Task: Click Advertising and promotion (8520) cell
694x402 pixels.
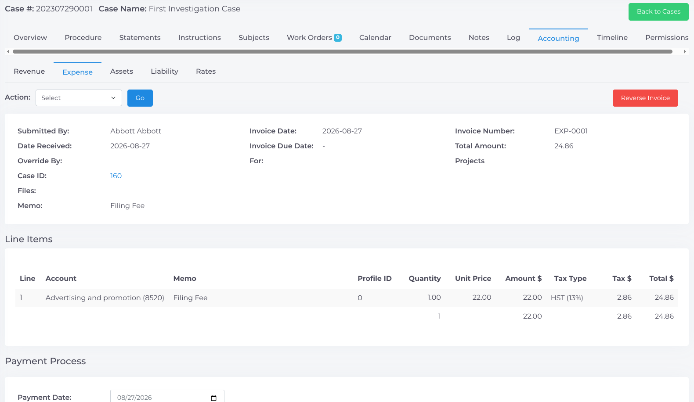Action: tap(105, 298)
